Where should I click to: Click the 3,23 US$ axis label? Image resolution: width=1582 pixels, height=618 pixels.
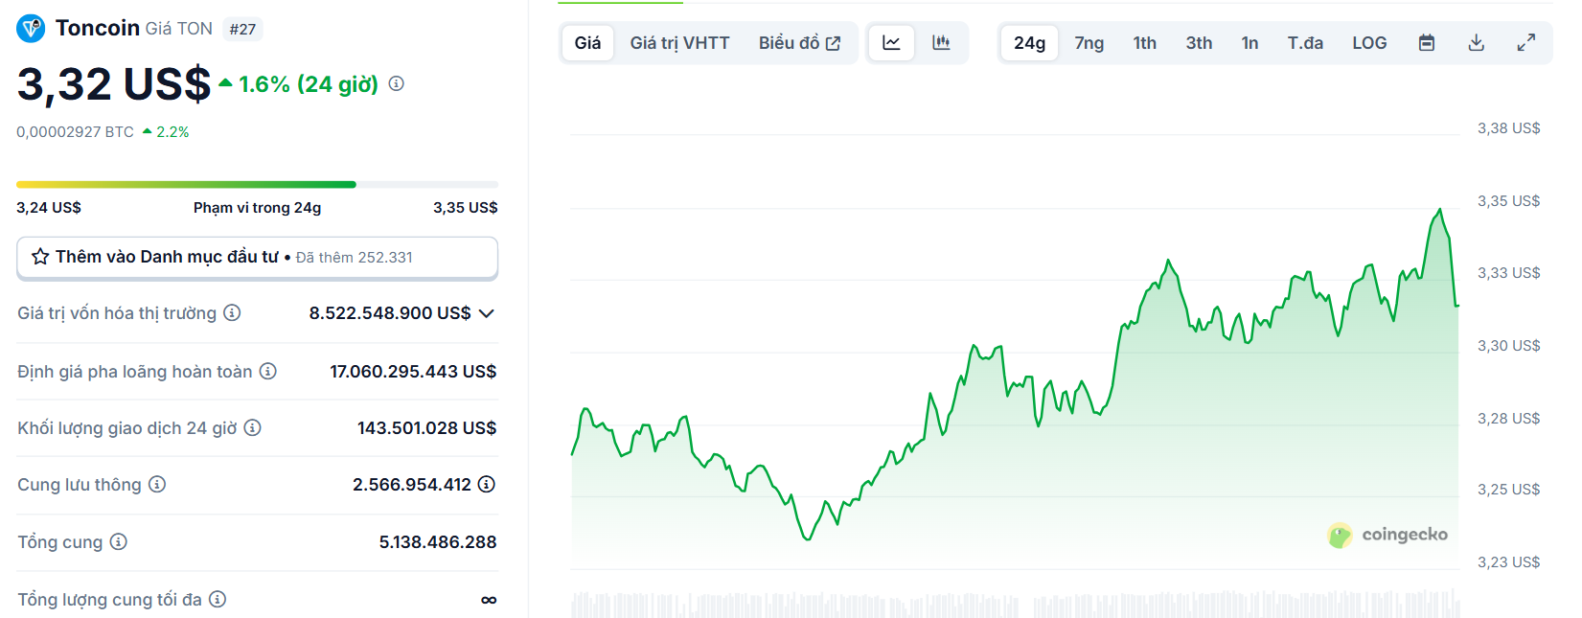(1508, 562)
